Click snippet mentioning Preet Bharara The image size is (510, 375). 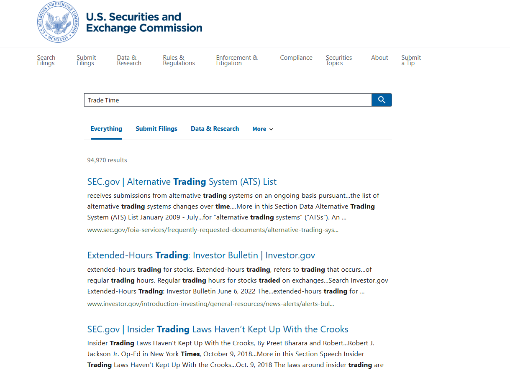coord(236,354)
